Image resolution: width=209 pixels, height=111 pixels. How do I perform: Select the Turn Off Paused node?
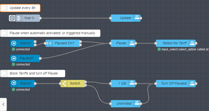176,84
